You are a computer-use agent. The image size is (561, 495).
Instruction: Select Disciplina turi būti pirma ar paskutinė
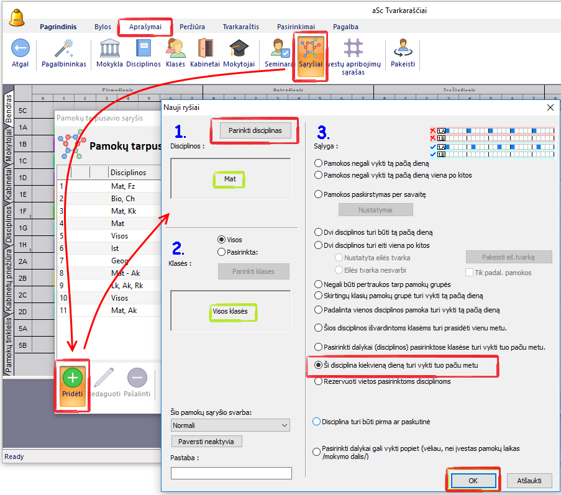(x=317, y=422)
